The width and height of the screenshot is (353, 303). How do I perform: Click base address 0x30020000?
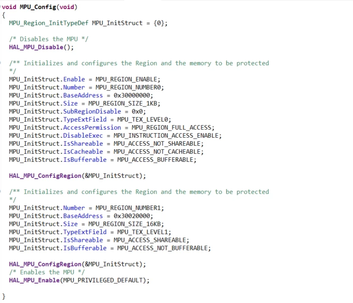(132, 216)
